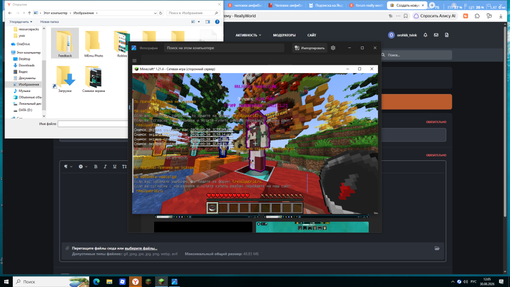Open forum notifications bell

point(425,35)
